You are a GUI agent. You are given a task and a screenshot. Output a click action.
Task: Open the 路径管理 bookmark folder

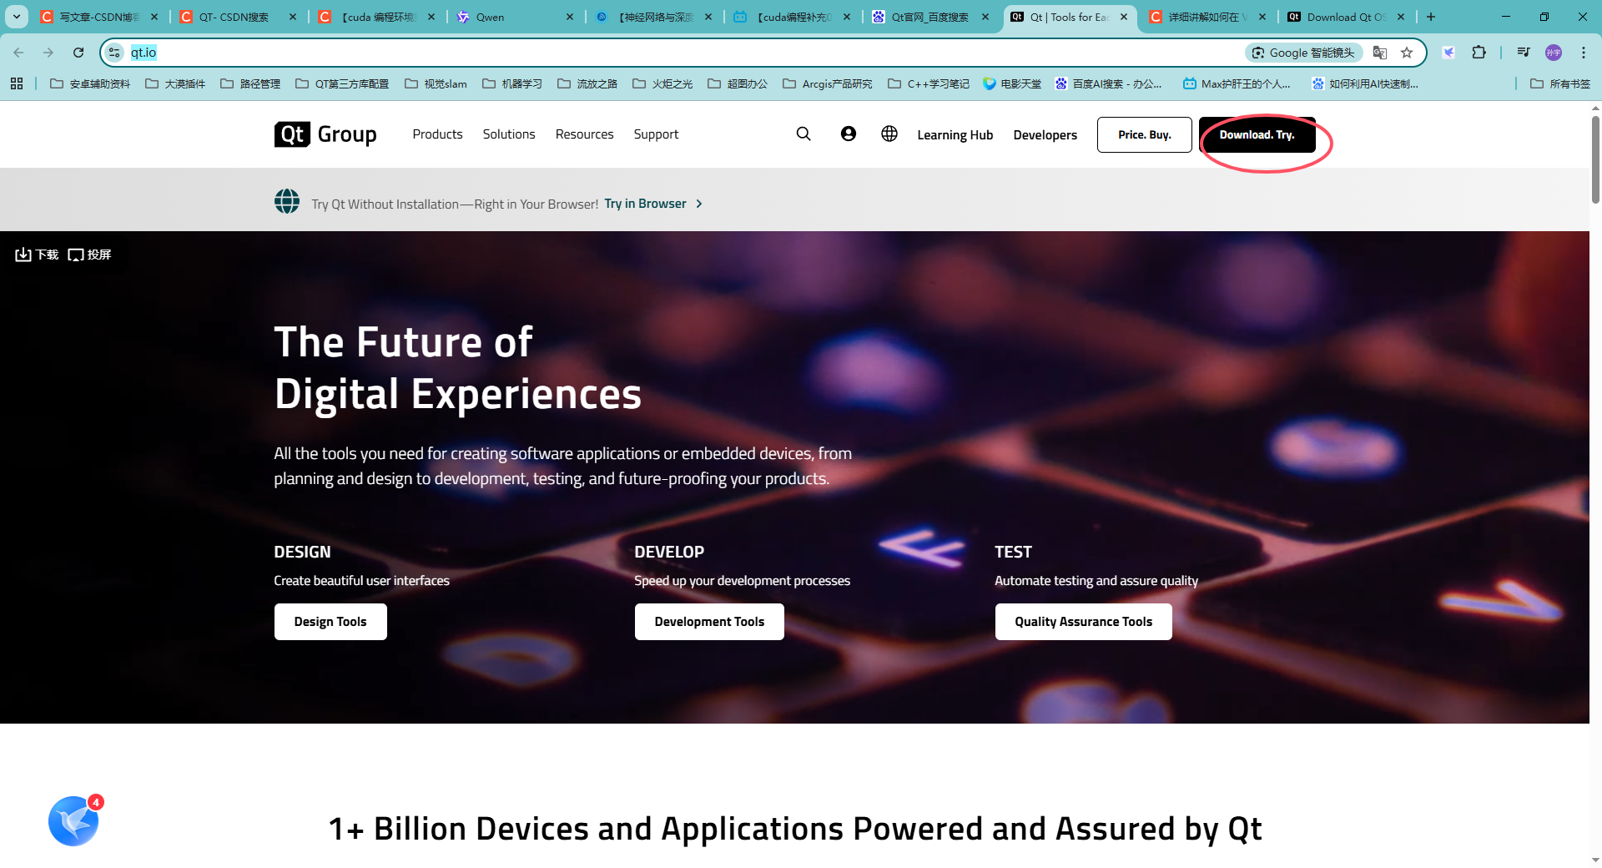pos(250,83)
